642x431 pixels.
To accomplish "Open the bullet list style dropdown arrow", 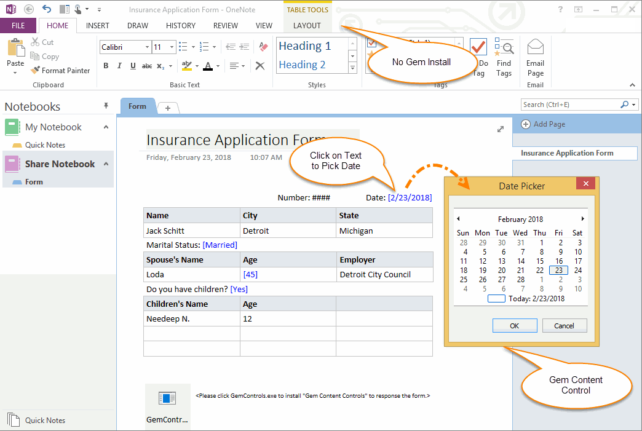I will click(193, 47).
